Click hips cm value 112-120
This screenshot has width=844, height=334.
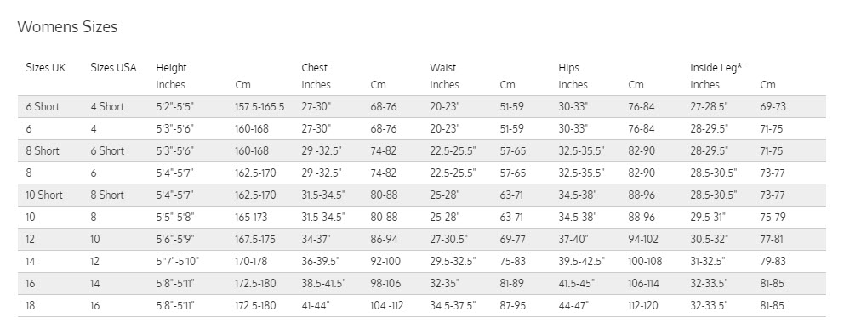[x=643, y=305]
